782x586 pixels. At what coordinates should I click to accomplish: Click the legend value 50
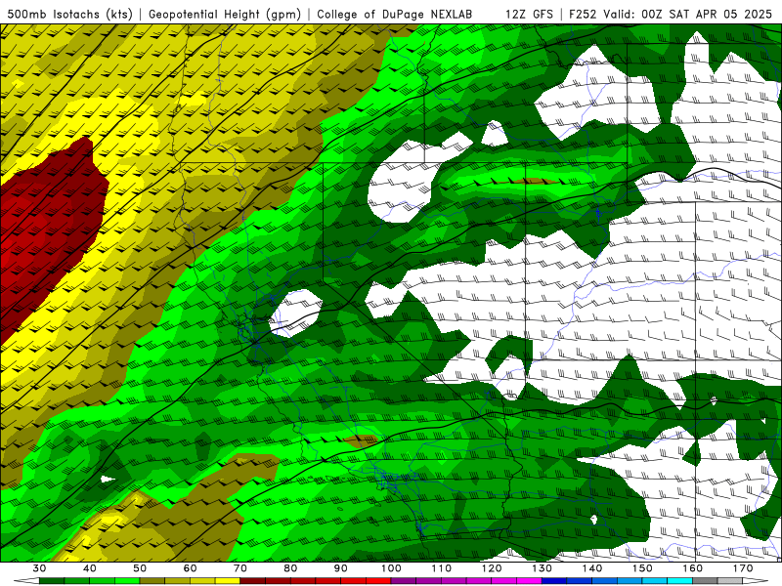click(x=140, y=568)
